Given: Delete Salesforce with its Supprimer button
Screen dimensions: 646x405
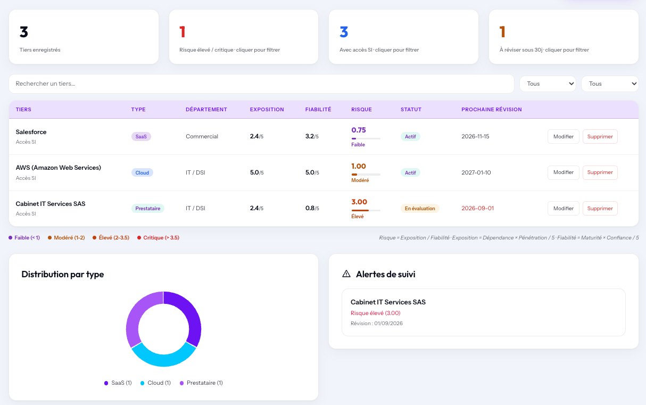Looking at the screenshot, I should click(x=600, y=137).
